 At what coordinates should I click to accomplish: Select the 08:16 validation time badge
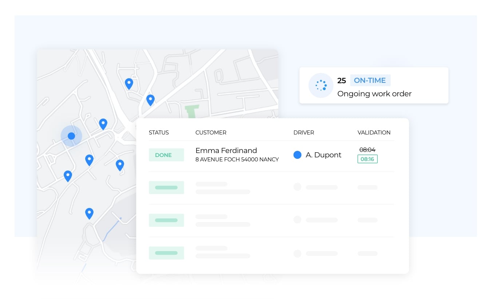368,159
